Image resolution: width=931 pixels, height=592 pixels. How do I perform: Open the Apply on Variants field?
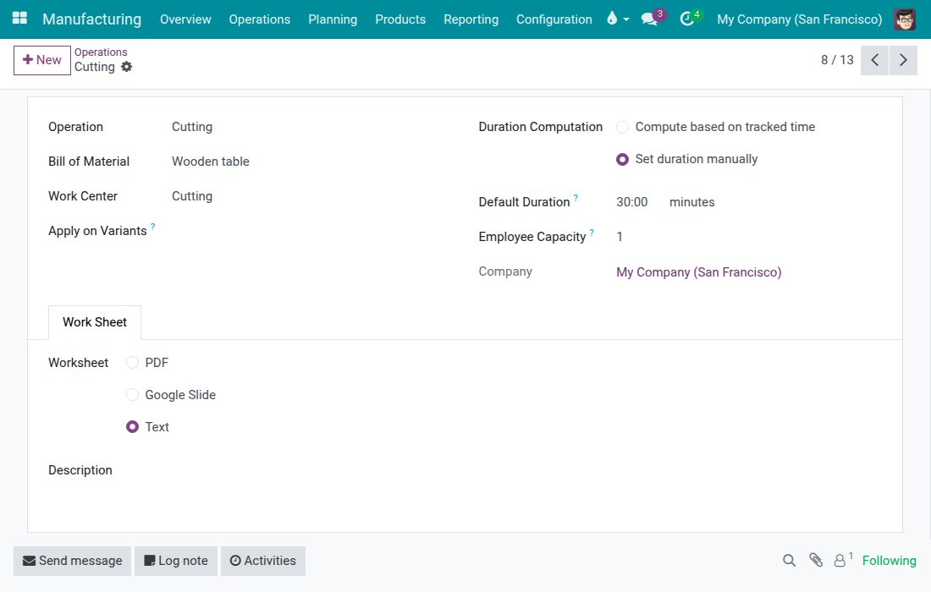tap(311, 231)
